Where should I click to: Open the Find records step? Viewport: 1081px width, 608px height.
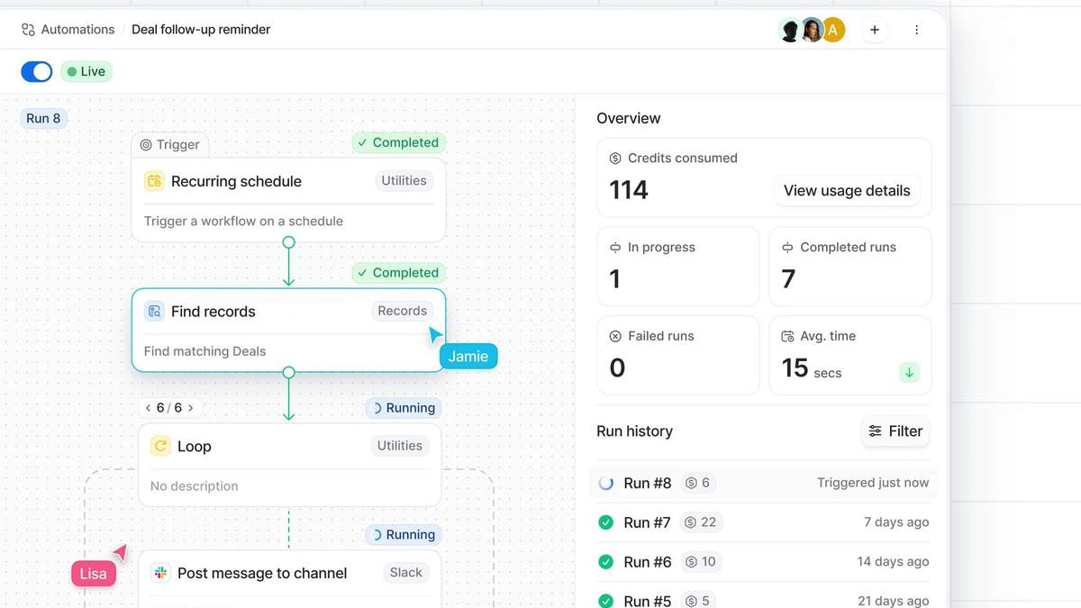[288, 330]
